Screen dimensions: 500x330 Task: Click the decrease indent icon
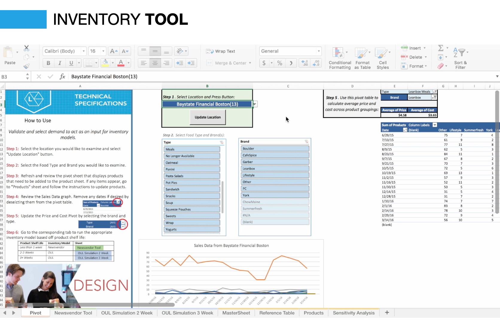[x=180, y=63]
